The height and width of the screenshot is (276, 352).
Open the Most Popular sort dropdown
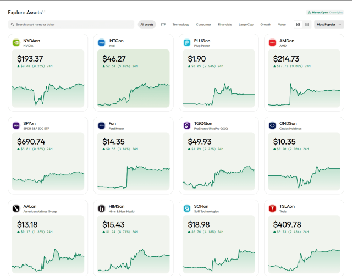tap(329, 24)
